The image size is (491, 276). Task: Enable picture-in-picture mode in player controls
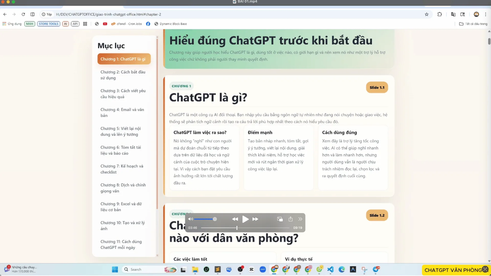pyautogui.click(x=280, y=219)
